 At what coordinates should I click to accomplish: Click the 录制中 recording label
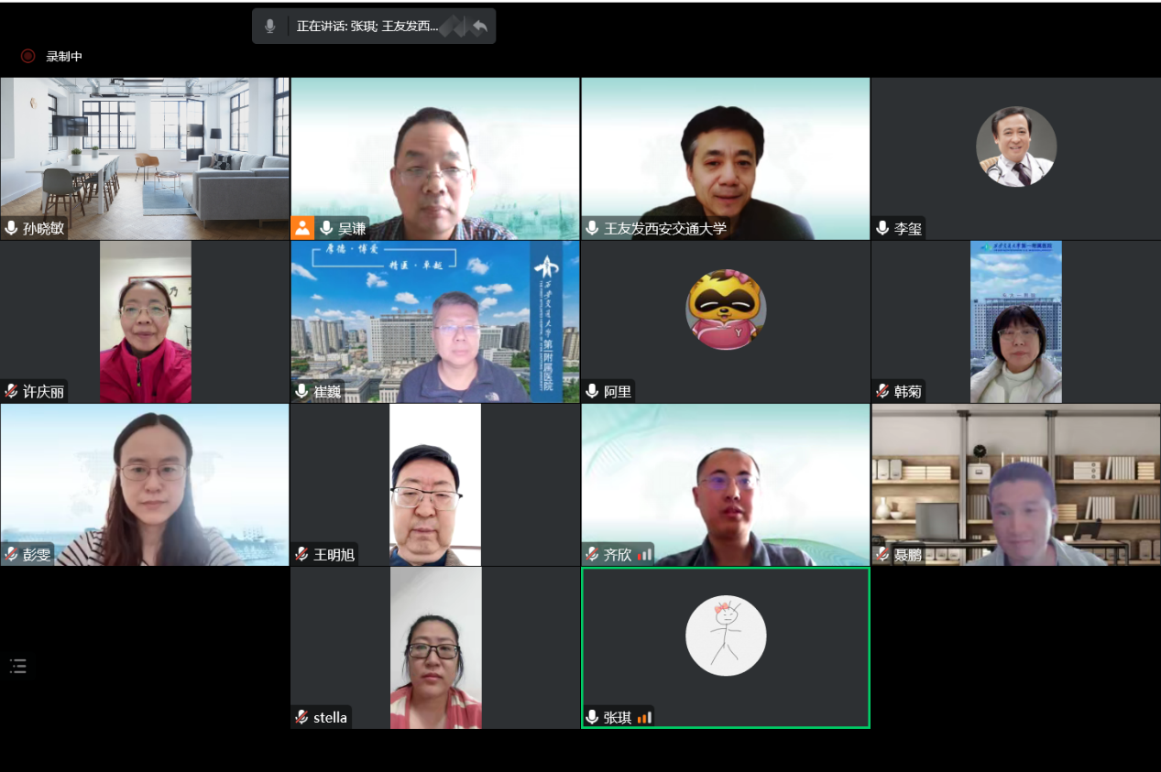pos(64,56)
